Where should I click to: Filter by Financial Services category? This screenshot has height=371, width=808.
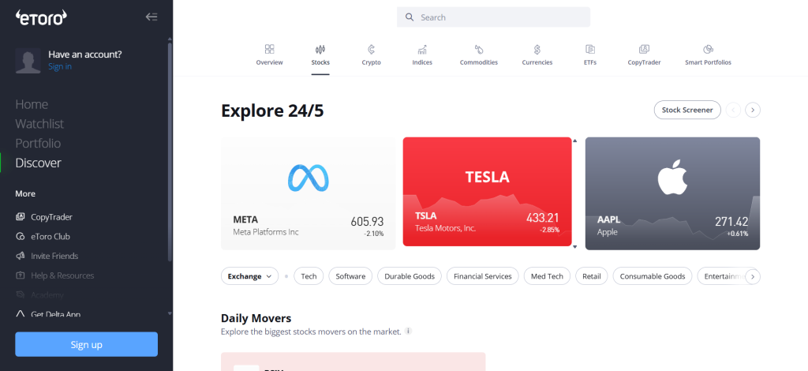pos(483,276)
